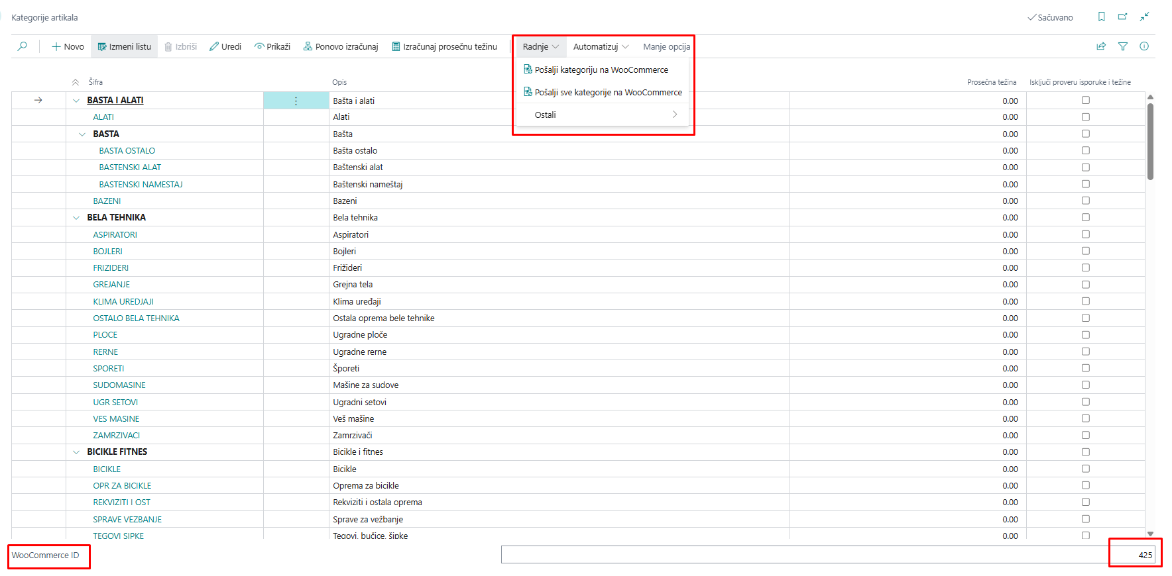Collapse the BICIKLE FITNES group
This screenshot has width=1172, height=576.
click(x=76, y=452)
